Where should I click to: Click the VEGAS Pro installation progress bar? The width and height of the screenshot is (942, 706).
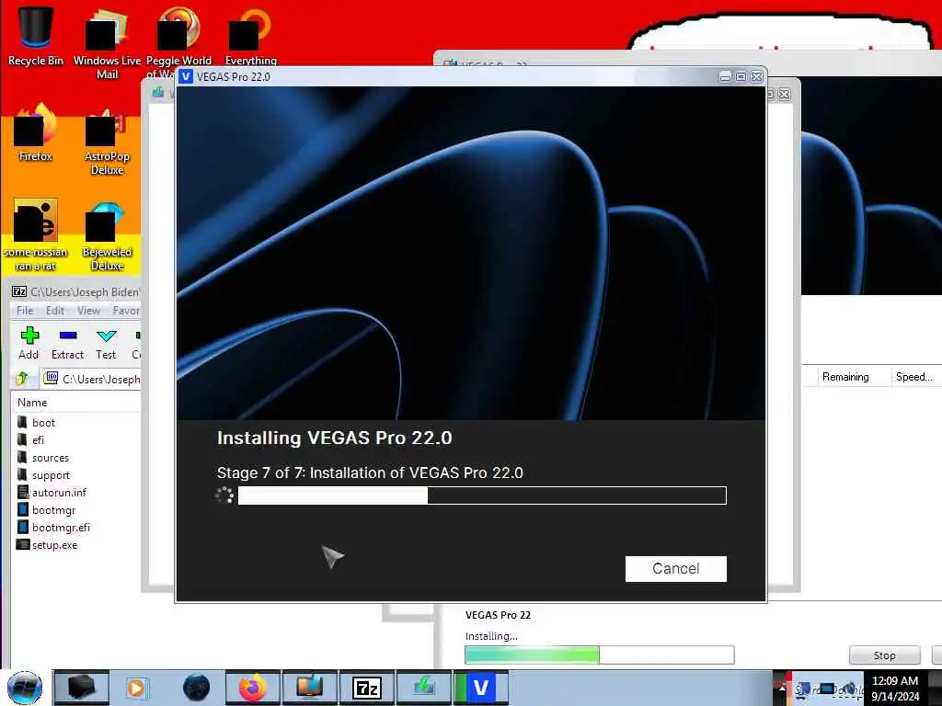click(x=482, y=495)
